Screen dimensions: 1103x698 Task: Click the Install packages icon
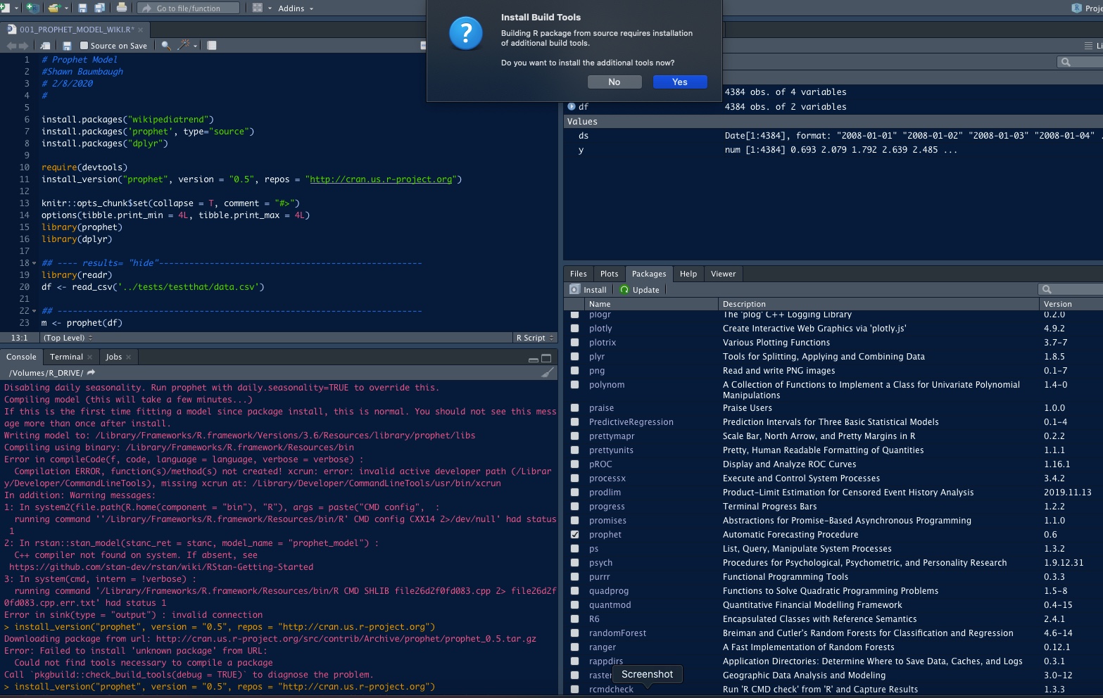pyautogui.click(x=575, y=289)
